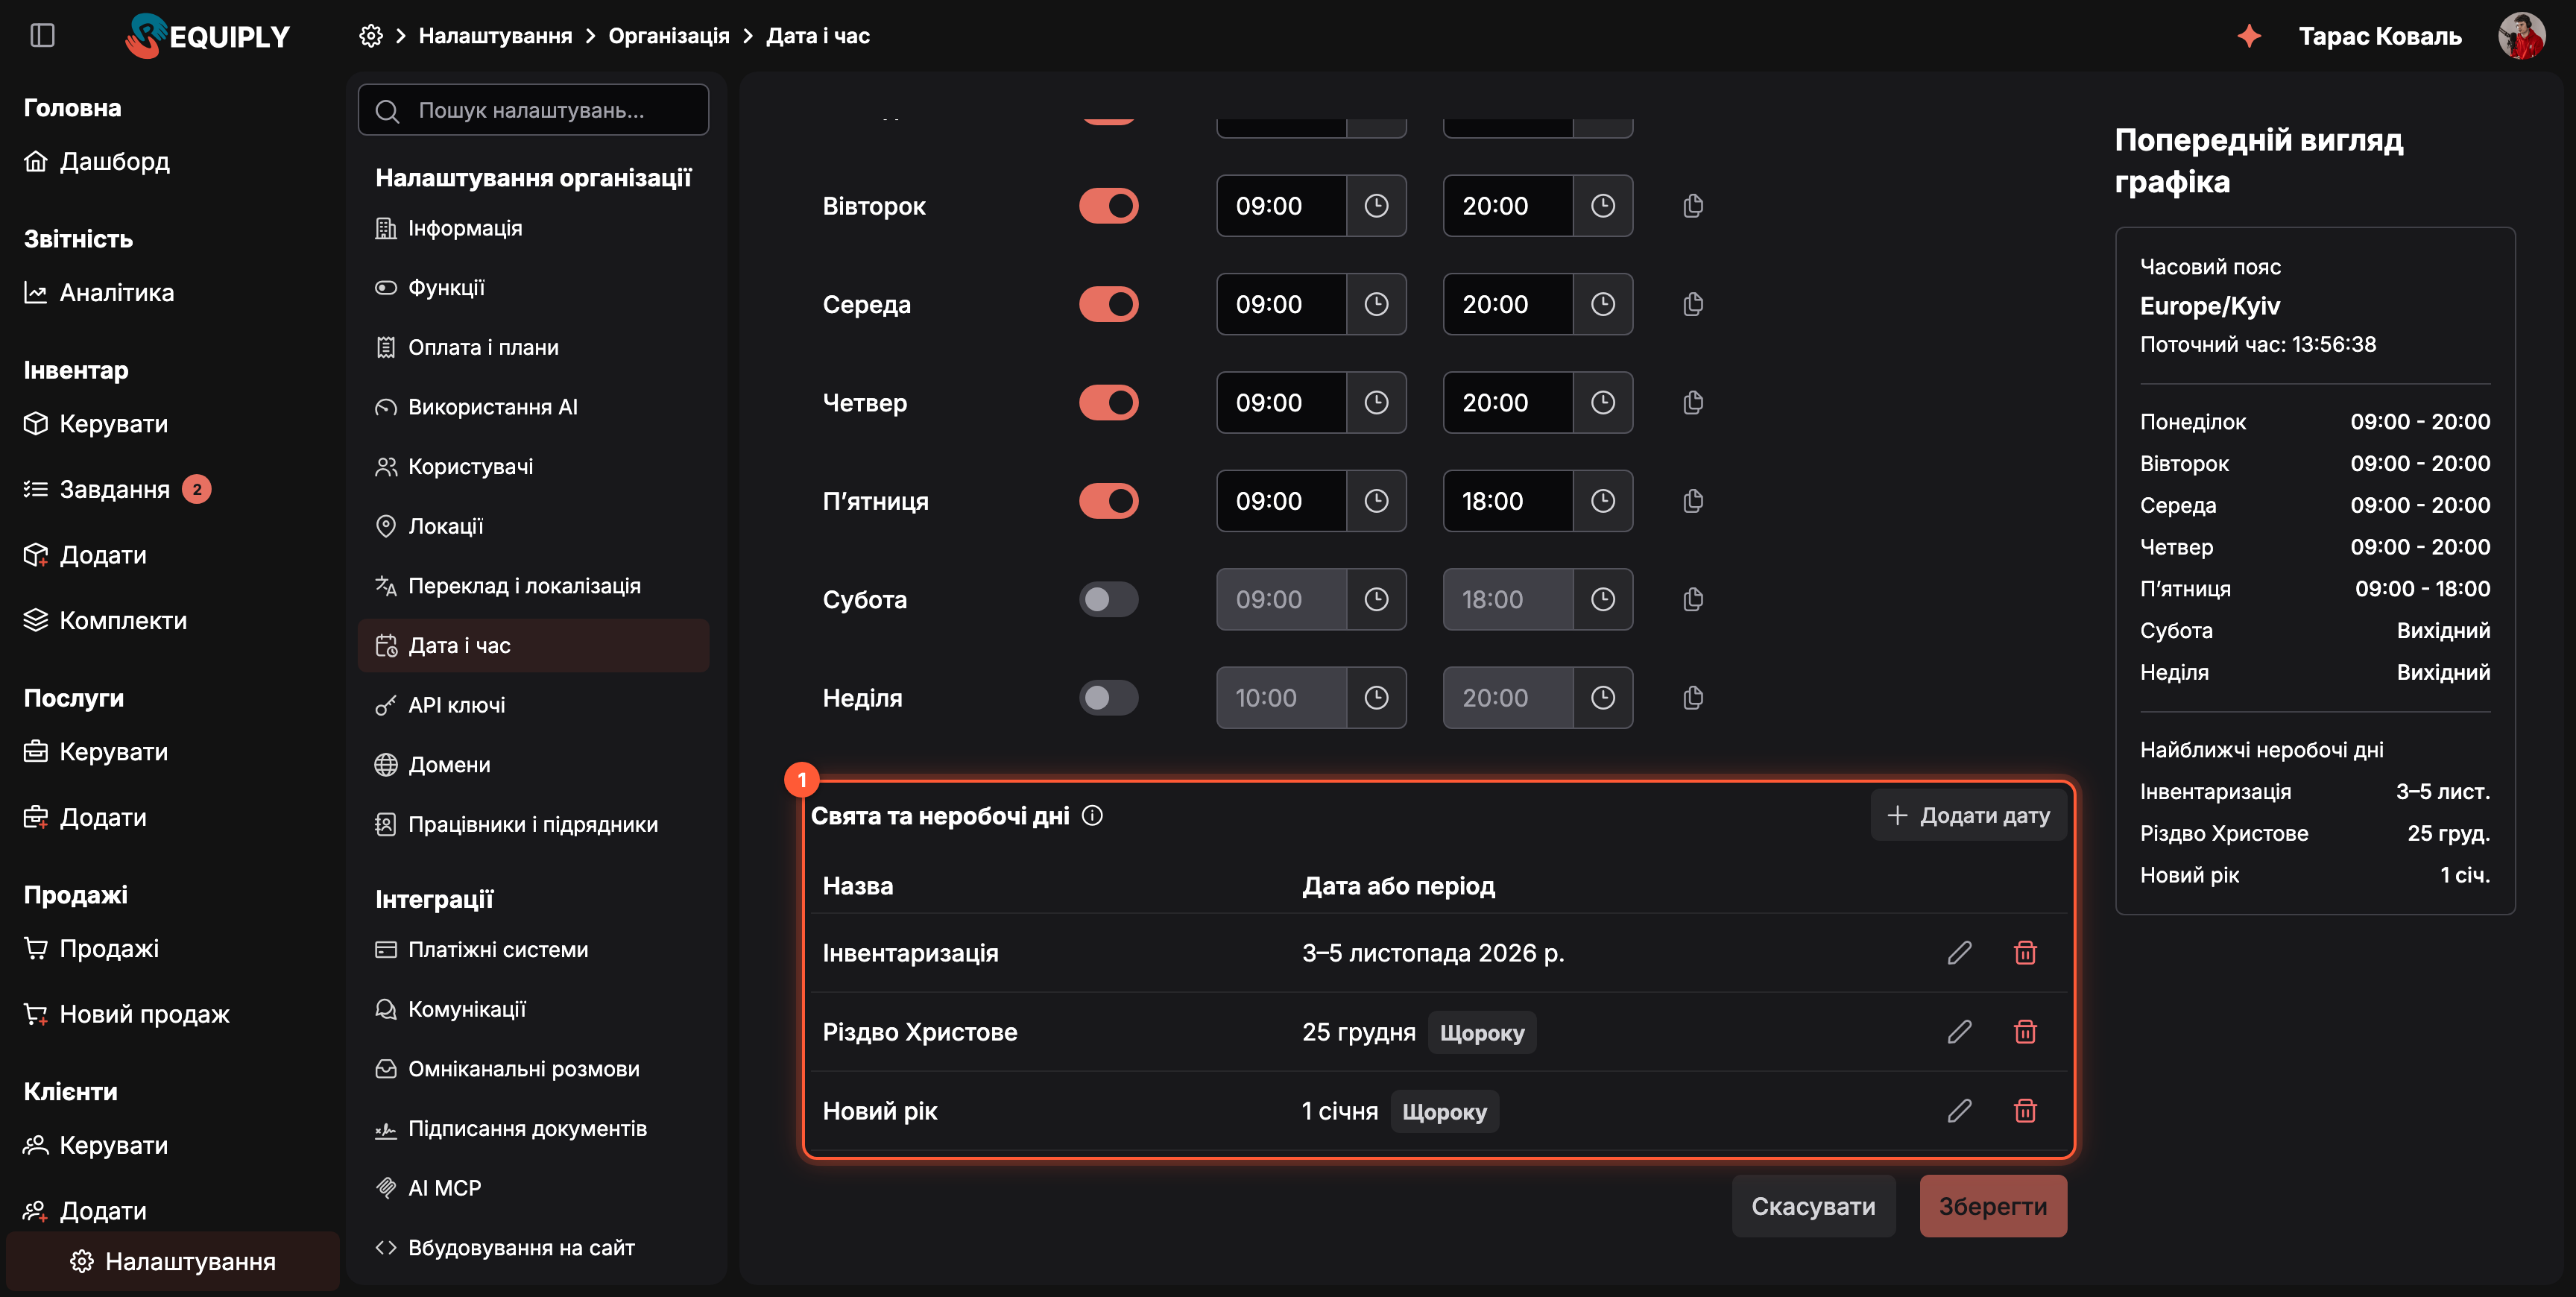Open the Користувачі settings section

click(533, 467)
